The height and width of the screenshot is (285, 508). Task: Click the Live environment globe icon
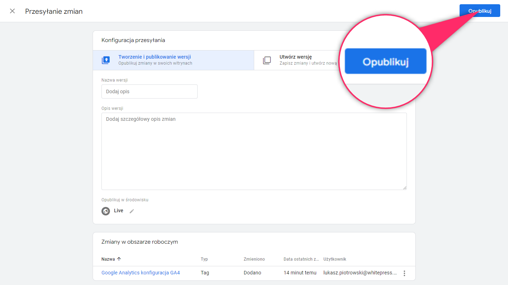click(x=106, y=211)
